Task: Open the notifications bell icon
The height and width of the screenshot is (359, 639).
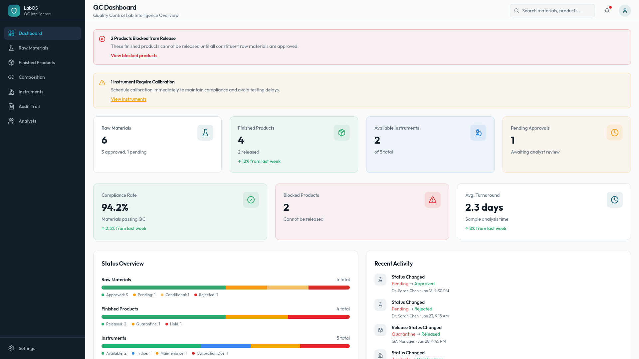Action: (x=607, y=11)
